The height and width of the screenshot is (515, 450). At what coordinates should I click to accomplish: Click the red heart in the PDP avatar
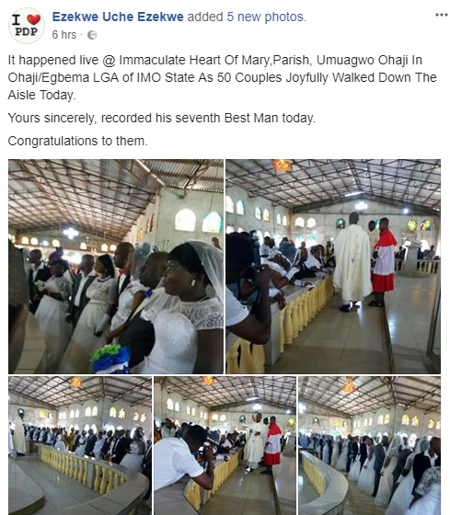point(33,19)
